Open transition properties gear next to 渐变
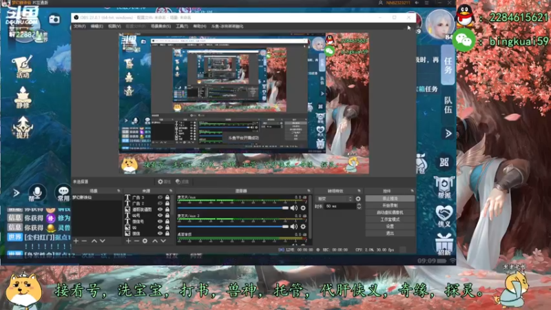 pos(358,198)
